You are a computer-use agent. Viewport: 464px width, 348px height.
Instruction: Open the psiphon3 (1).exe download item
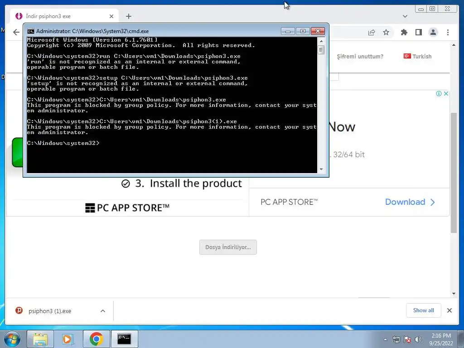(50, 311)
